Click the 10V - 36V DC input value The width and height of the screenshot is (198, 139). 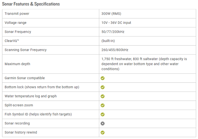pos(116,23)
